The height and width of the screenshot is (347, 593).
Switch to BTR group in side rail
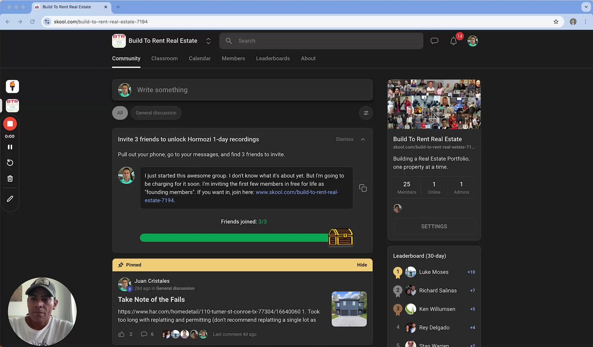(13, 106)
